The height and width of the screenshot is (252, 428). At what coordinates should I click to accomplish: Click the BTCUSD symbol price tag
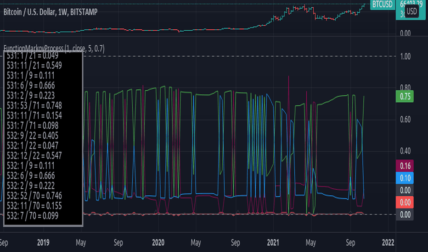pyautogui.click(x=383, y=5)
